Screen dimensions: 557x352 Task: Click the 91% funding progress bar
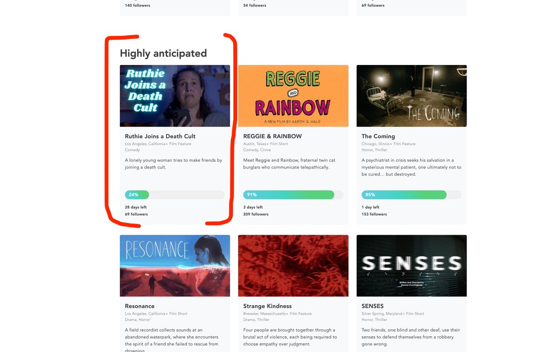293,195
